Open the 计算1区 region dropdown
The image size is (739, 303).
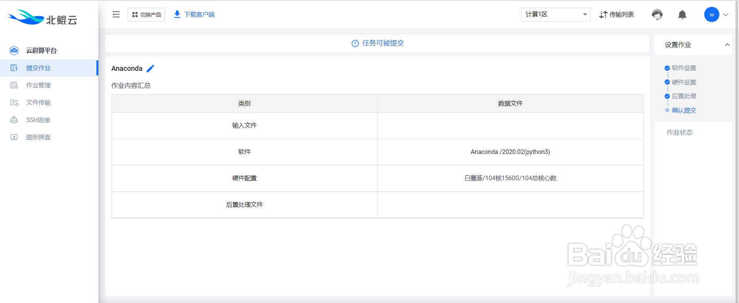tap(555, 15)
